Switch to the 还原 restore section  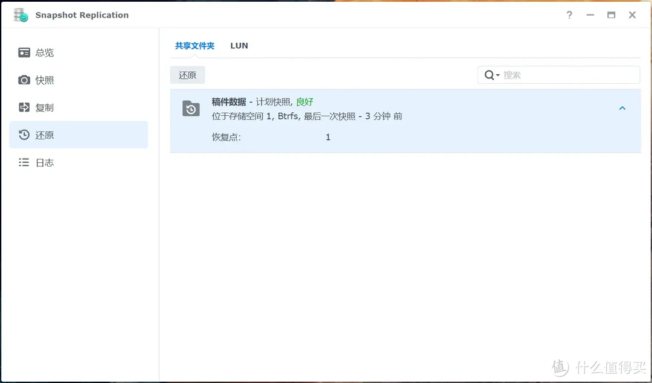coord(43,135)
